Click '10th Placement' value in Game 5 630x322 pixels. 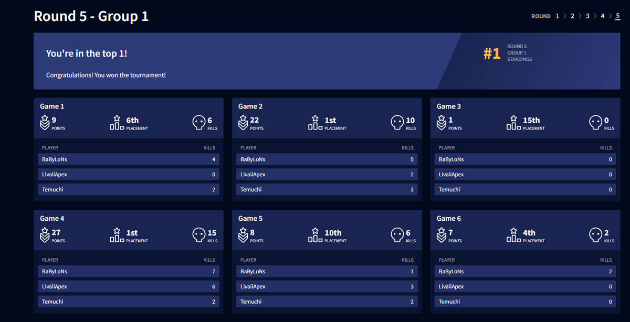335,235
